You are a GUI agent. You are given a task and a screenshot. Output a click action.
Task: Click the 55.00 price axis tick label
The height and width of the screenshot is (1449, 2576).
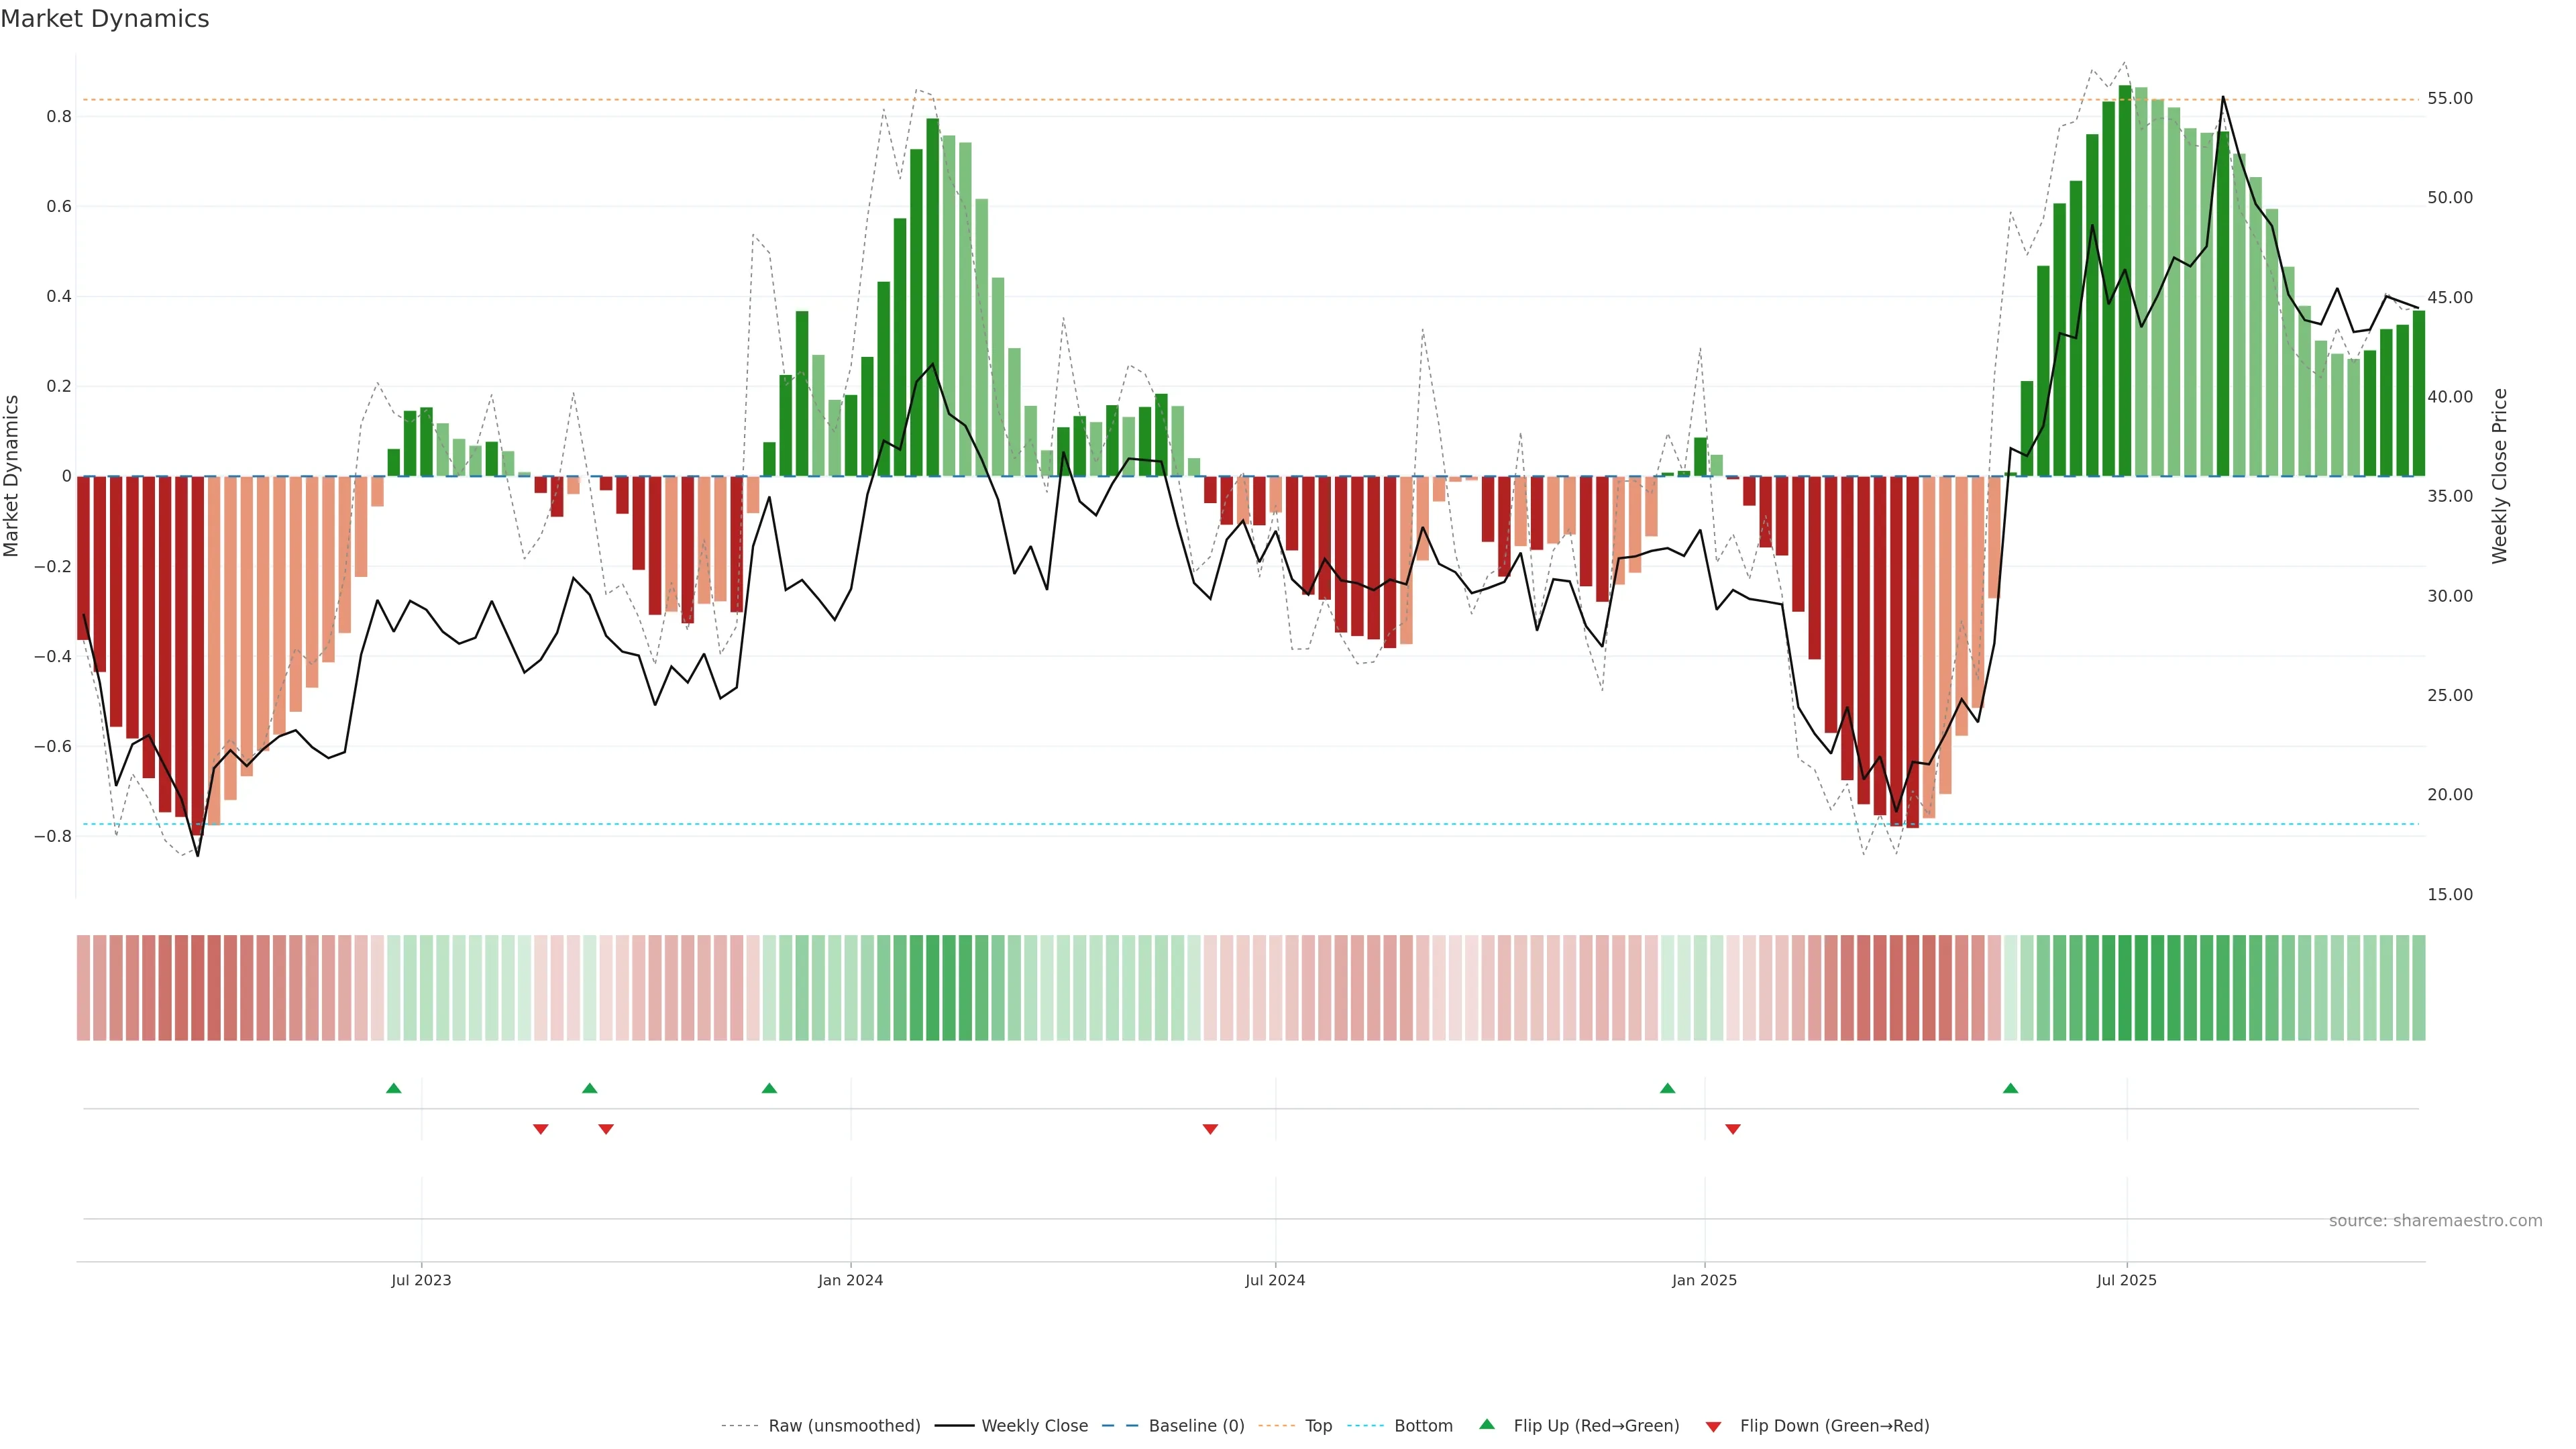coord(2449,98)
